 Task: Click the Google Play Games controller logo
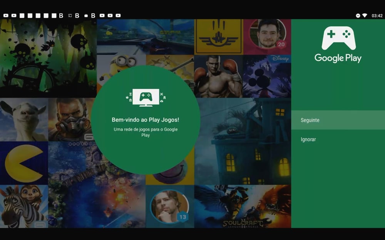pos(338,38)
